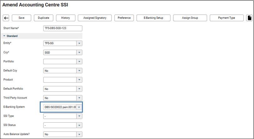Change the Default Ccy dropdown value

[79, 71]
